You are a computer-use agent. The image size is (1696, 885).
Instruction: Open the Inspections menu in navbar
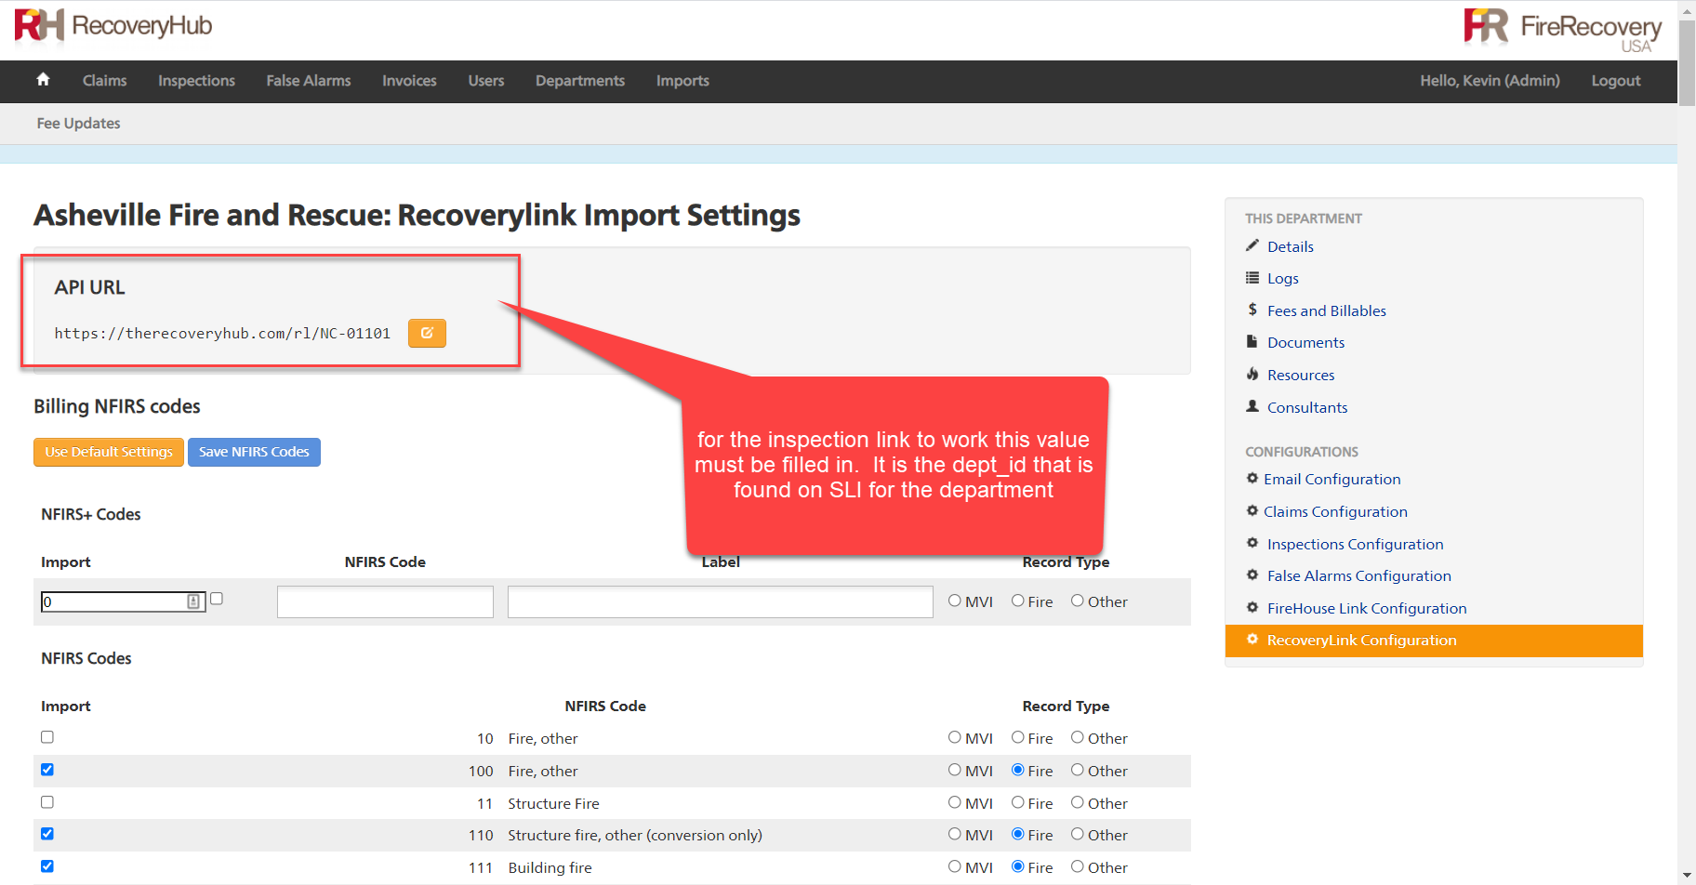(196, 81)
